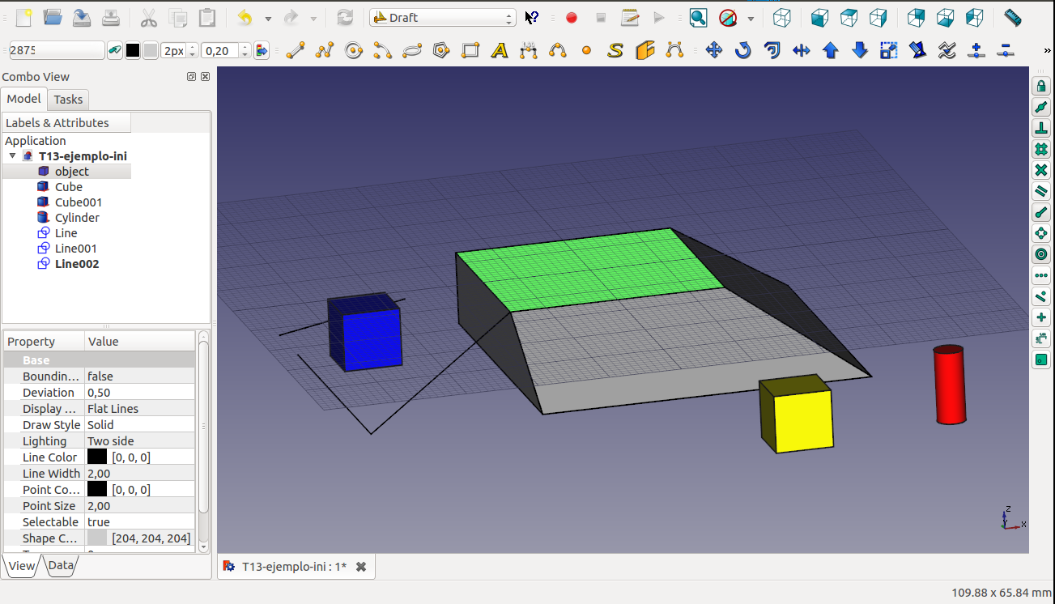1055x604 pixels.
Task: Select the Draft Rotate tool
Action: coord(742,50)
